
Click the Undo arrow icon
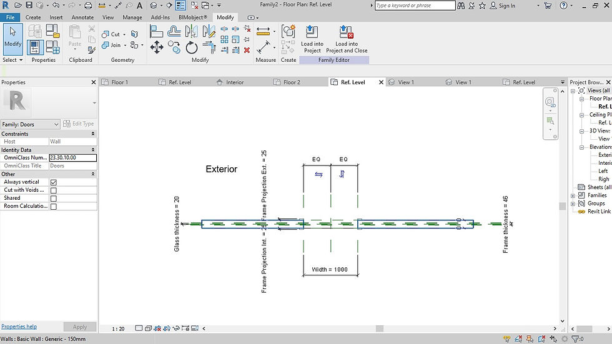56,5
